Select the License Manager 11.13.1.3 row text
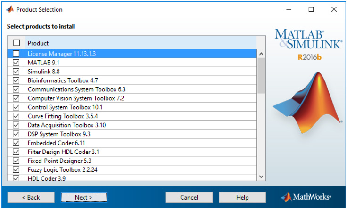The image size is (347, 209). click(62, 54)
